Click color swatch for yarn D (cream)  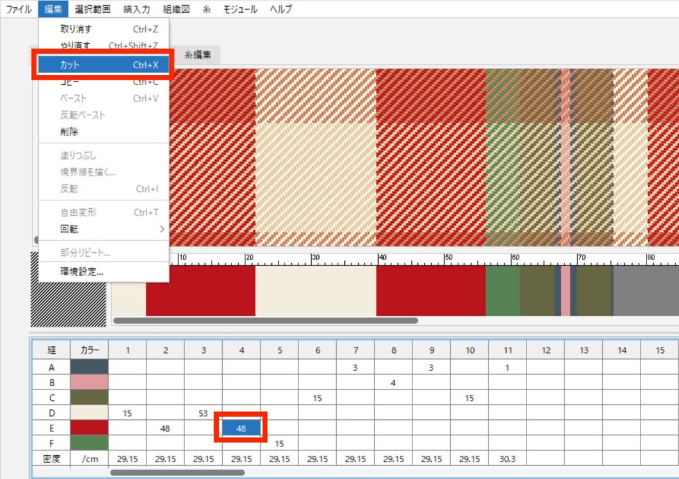click(90, 413)
